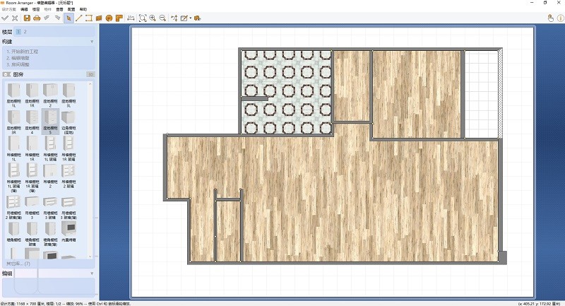The height and width of the screenshot is (306, 565).
Task: Click step 1. 开始新的工程
Action: [x=23, y=52]
